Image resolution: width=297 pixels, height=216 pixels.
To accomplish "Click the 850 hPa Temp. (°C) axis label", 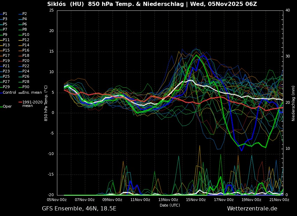I will point(46,103).
